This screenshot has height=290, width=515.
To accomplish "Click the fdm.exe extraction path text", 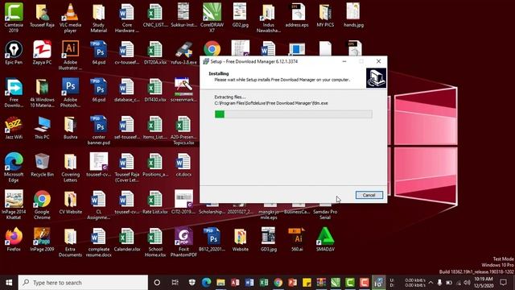I will (271, 103).
